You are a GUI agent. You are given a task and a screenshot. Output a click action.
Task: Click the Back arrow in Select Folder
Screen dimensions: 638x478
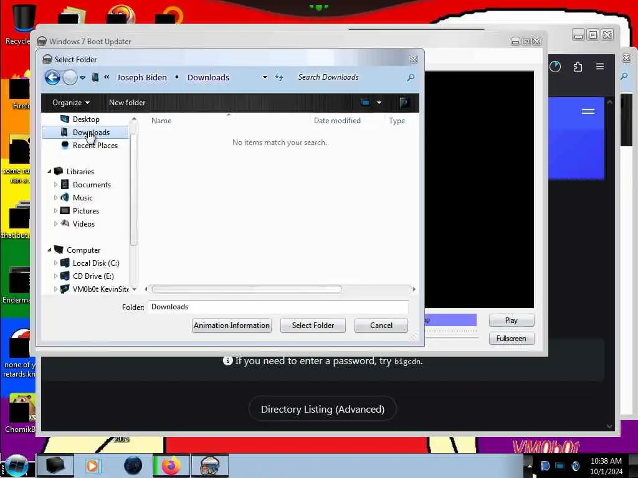(x=52, y=77)
